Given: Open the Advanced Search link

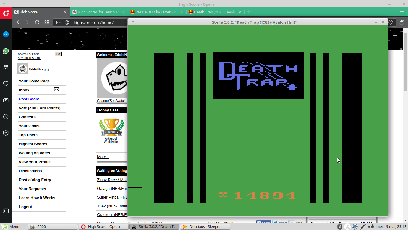Looking at the screenshot, I should click(x=29, y=58).
